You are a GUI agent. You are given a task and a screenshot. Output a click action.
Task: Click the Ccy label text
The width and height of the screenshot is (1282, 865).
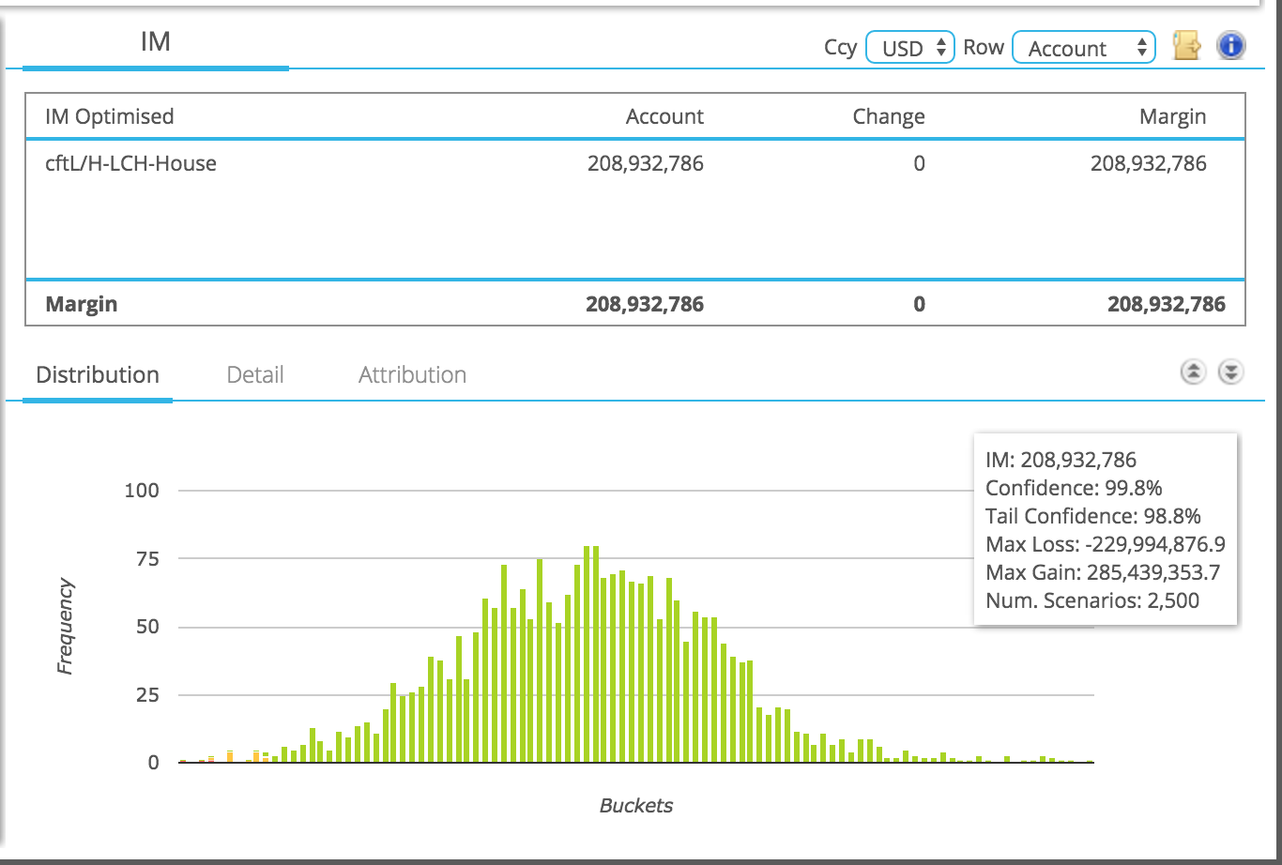[x=840, y=48]
